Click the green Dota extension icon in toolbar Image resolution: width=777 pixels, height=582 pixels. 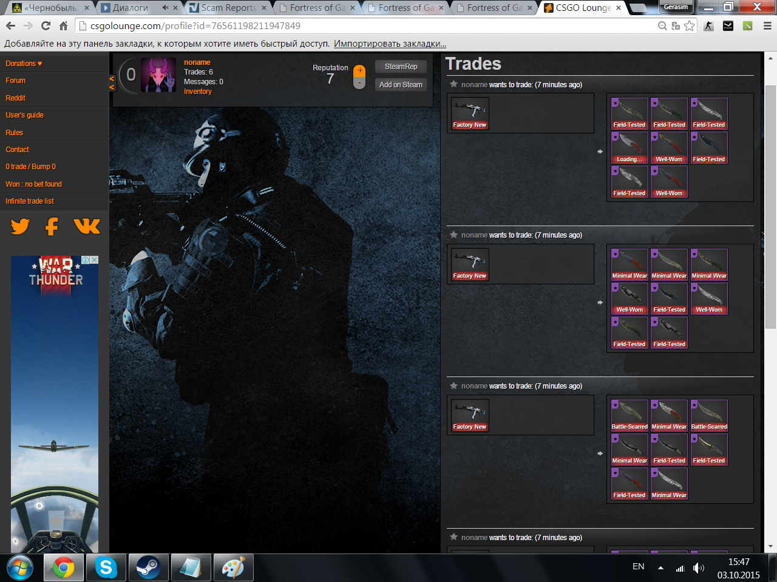(747, 26)
